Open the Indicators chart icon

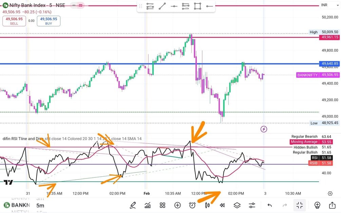pos(148,205)
